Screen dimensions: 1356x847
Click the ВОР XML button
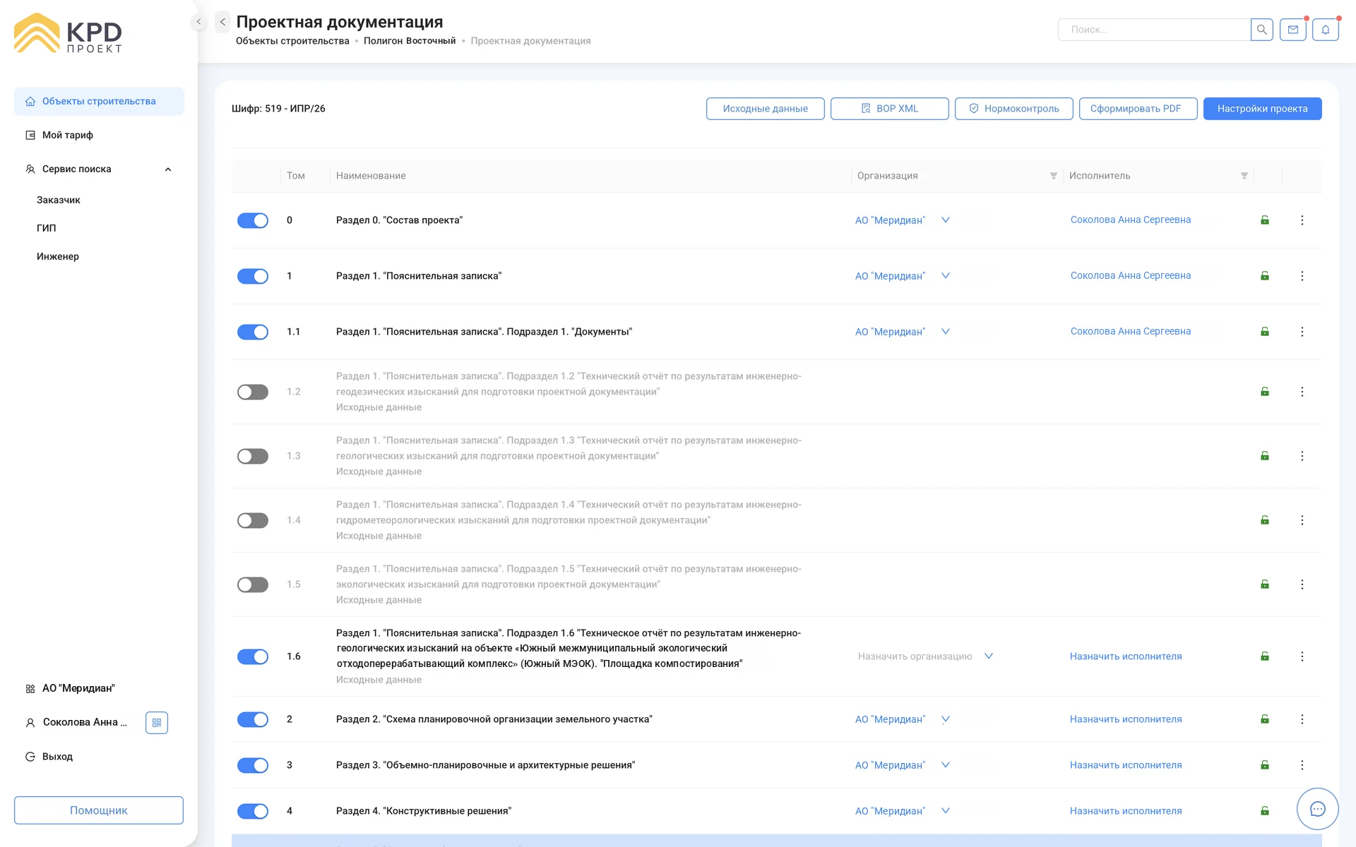tap(890, 109)
